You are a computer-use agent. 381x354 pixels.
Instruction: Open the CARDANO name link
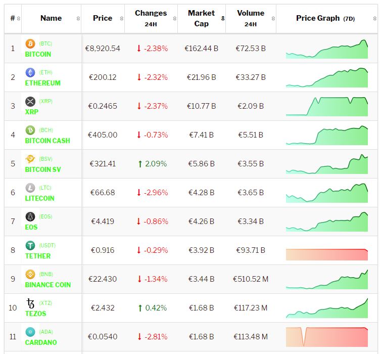pos(41,342)
